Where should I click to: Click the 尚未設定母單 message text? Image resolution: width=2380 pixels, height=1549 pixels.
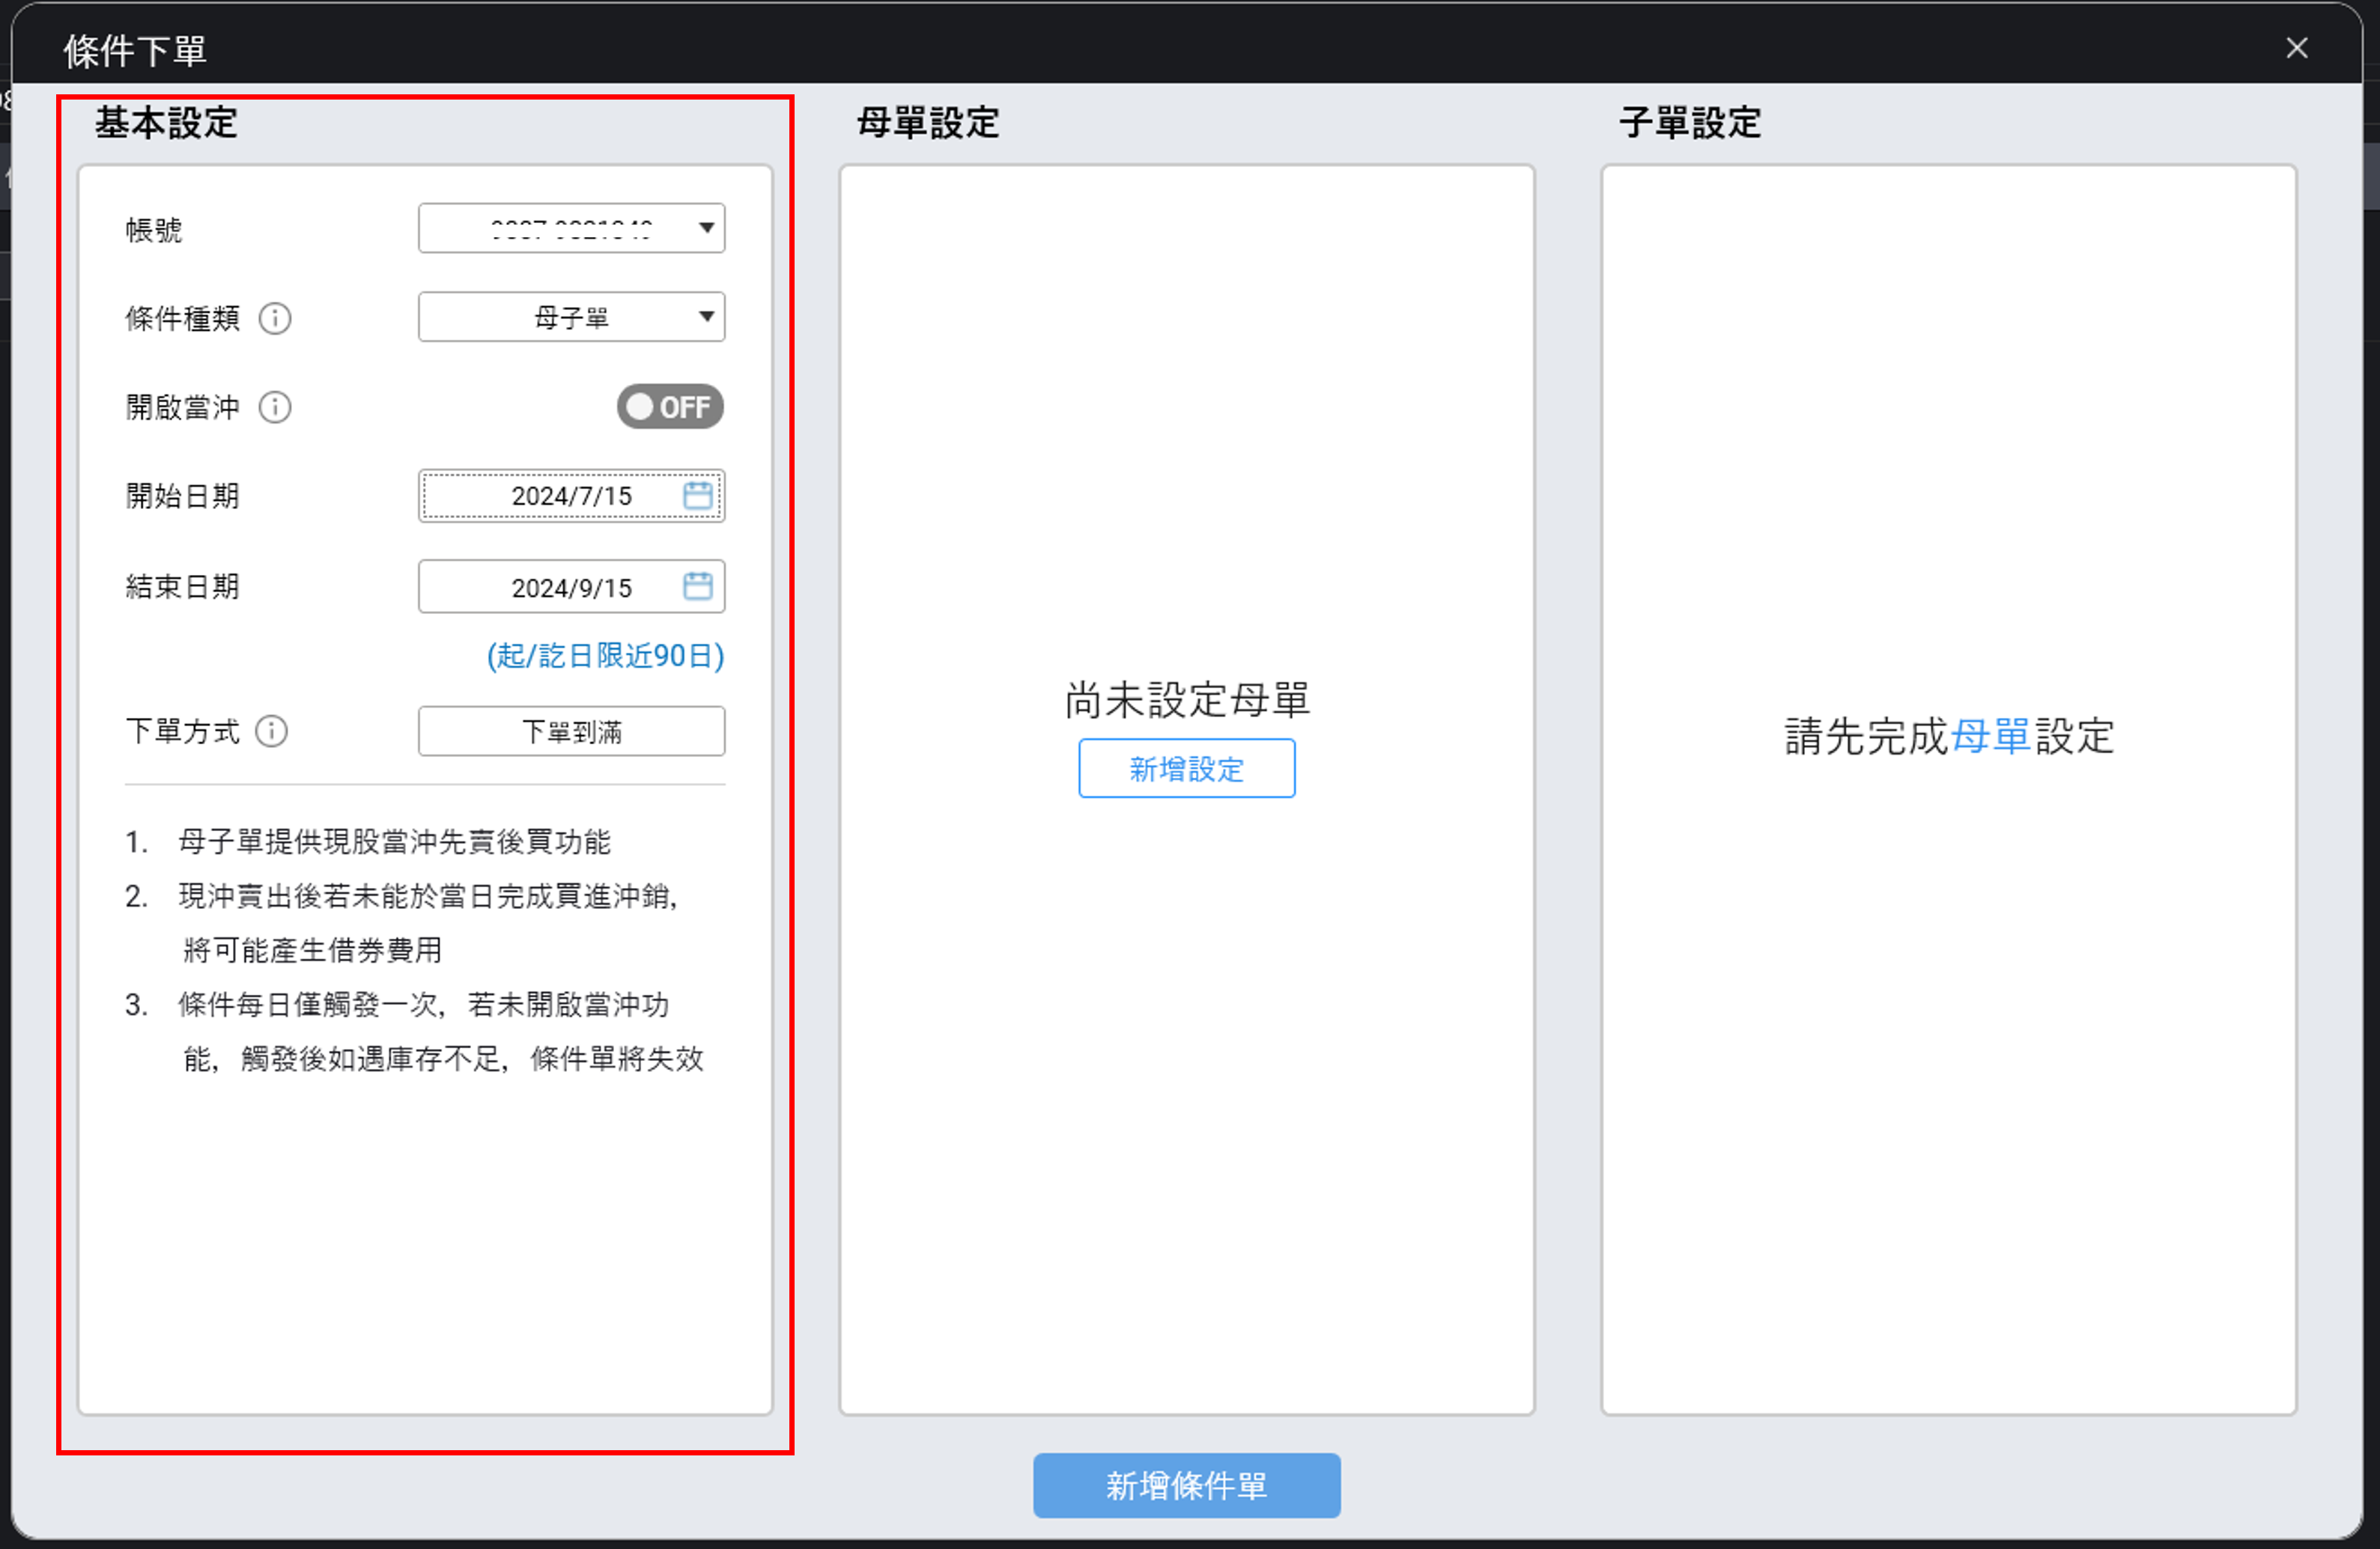pos(1187,700)
